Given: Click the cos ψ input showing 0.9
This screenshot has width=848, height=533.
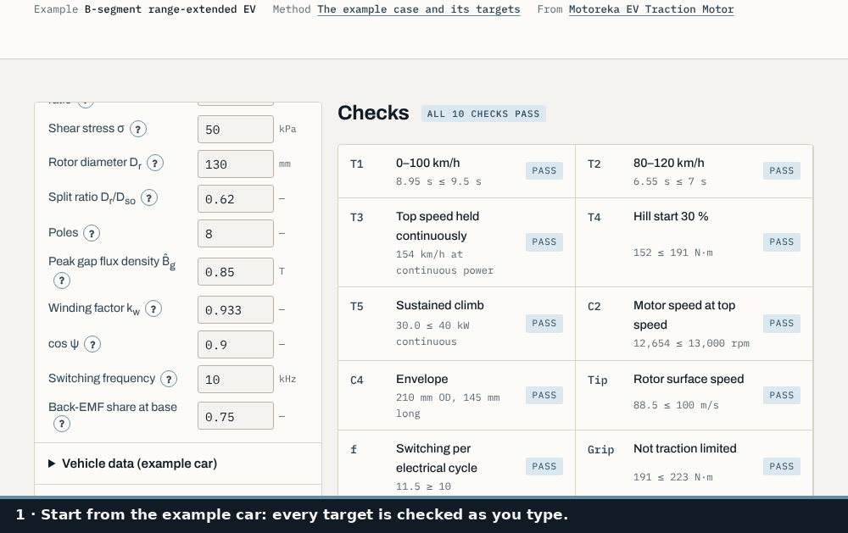Looking at the screenshot, I should tap(236, 344).
